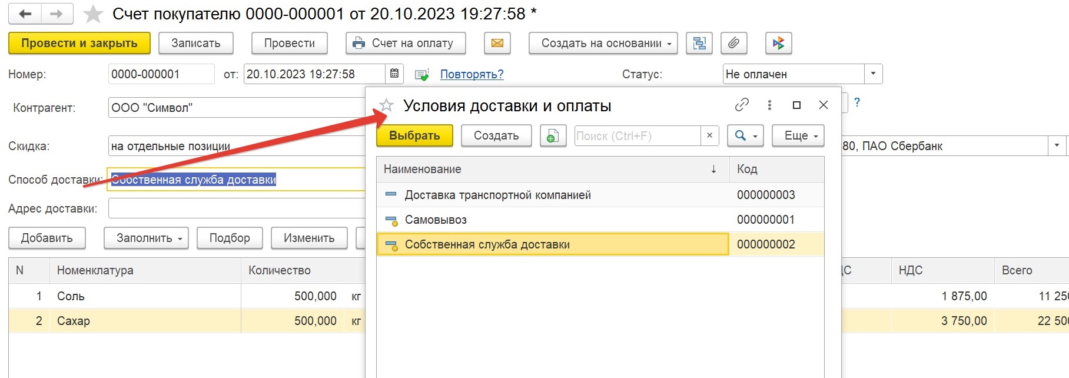
Task: Expand the search magnifier dropdown
Action: [745, 135]
